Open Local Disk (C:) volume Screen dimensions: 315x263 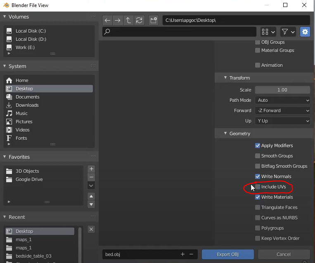tap(49, 31)
